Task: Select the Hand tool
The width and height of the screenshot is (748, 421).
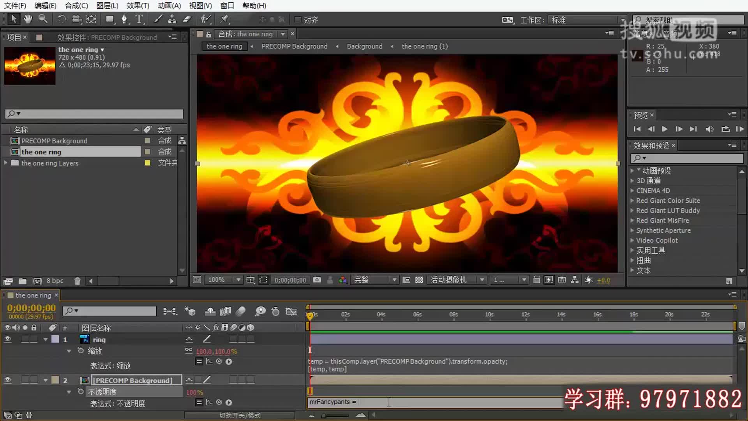Action: (x=28, y=19)
